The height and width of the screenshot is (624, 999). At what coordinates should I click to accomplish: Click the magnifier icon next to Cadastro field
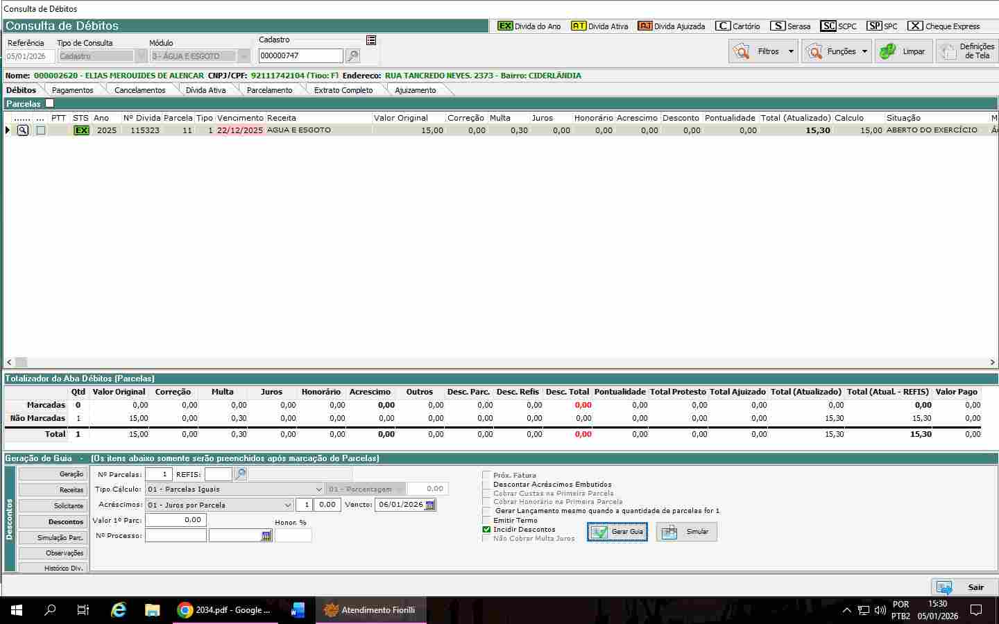(352, 56)
